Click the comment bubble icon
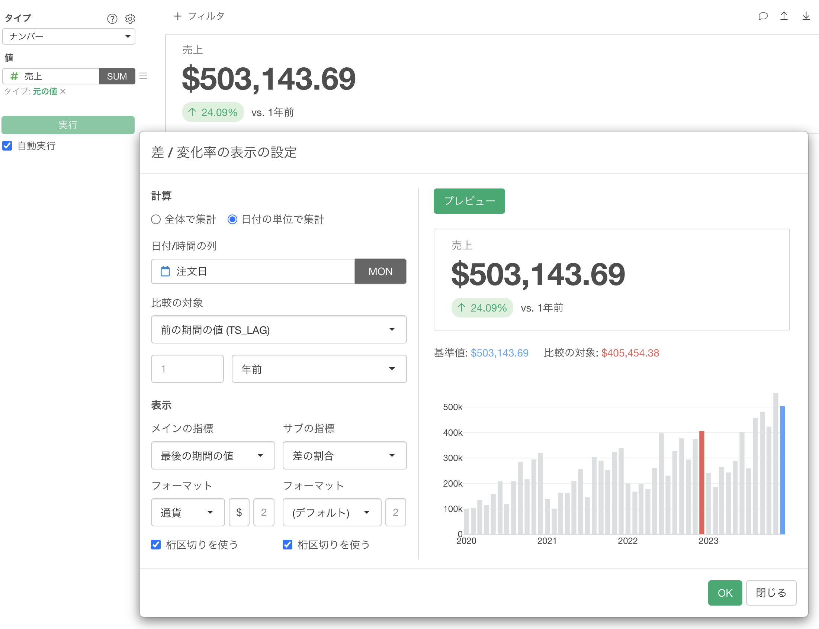The height and width of the screenshot is (629, 819). coord(763,16)
